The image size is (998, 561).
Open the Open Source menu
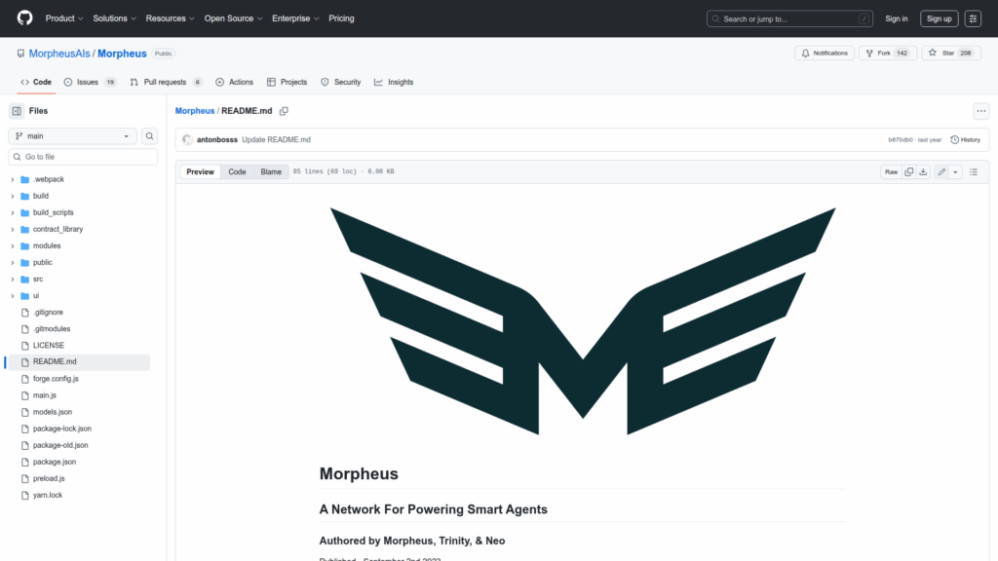coord(234,19)
